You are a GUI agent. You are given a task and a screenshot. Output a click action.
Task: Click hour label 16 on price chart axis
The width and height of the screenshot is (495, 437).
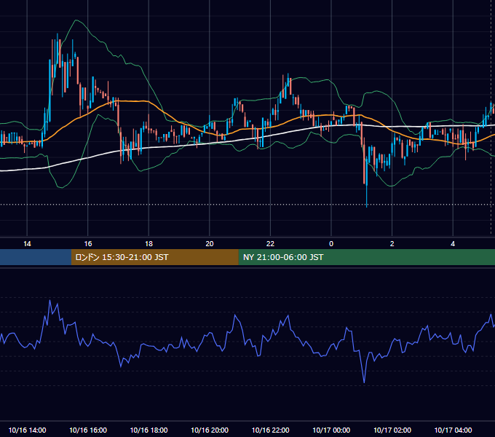tap(88, 244)
